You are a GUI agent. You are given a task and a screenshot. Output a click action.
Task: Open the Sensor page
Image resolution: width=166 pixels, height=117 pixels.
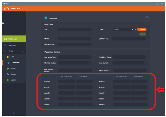[x=14, y=74]
